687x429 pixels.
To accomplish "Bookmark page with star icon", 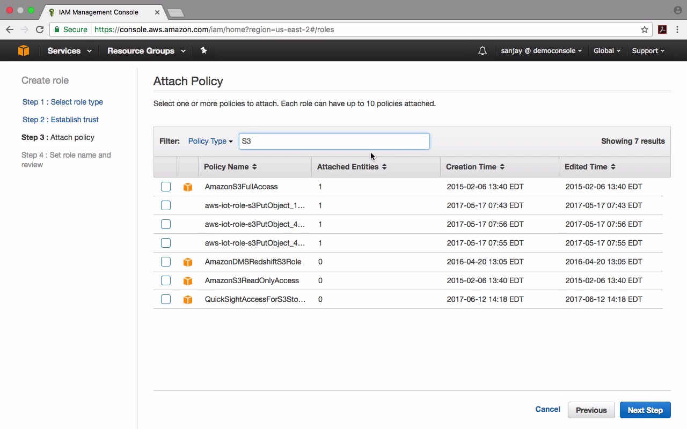I will (x=645, y=29).
